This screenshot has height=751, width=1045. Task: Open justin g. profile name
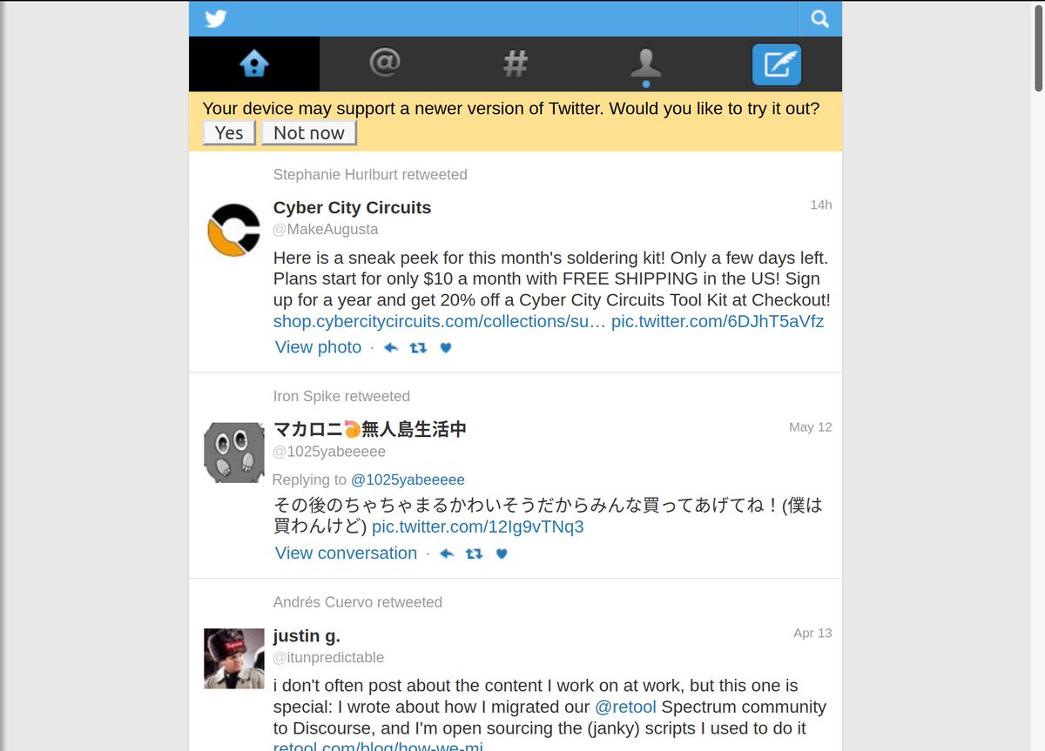click(307, 636)
